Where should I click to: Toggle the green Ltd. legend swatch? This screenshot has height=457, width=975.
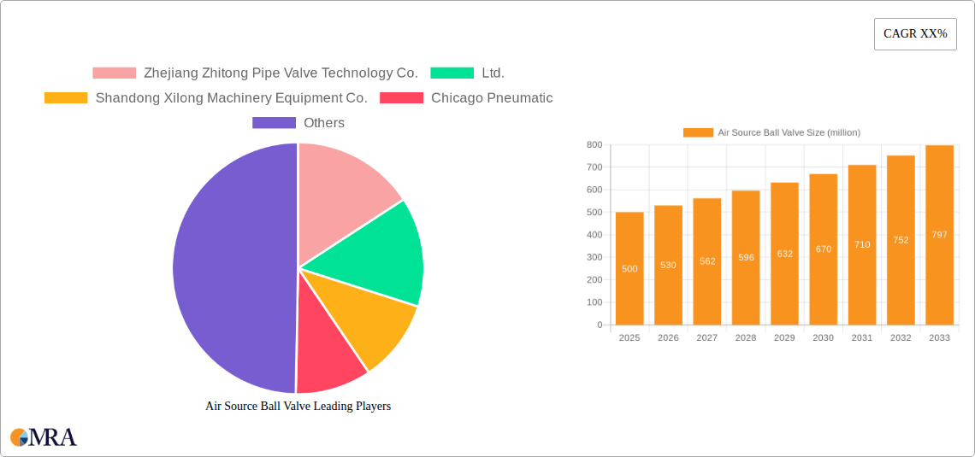[x=452, y=73]
